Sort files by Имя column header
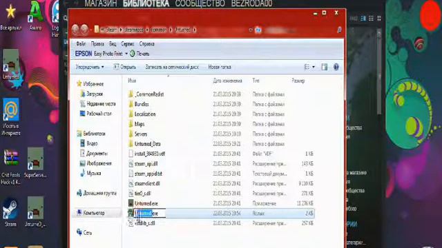 [x=132, y=81]
